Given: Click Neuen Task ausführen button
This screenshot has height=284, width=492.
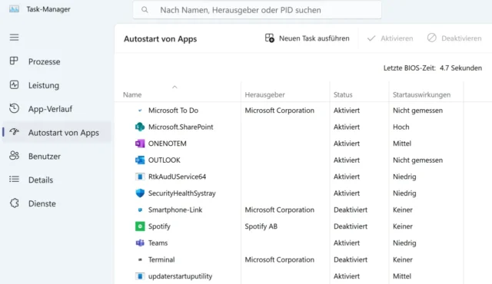Looking at the screenshot, I should pyautogui.click(x=307, y=38).
